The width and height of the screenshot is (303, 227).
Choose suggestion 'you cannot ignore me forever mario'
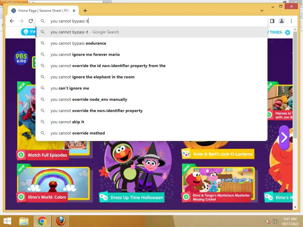[x=152, y=54]
